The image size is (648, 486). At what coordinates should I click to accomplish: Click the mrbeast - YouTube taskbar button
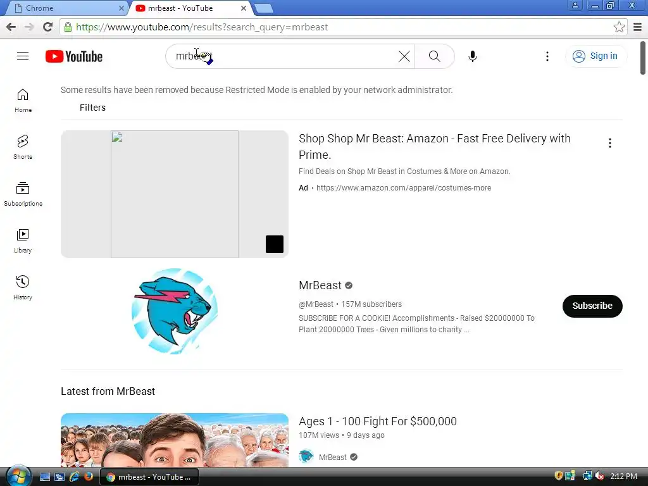[x=149, y=477]
